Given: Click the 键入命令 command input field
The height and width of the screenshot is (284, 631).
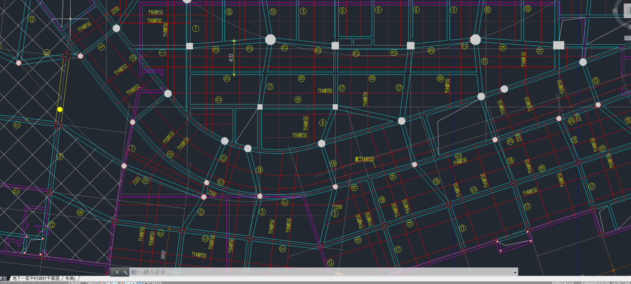Looking at the screenshot, I should coord(327,272).
